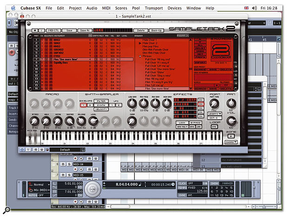The image size is (288, 217).
Task: Toggle the fifth effect slot ON button
Action: coord(201,116)
